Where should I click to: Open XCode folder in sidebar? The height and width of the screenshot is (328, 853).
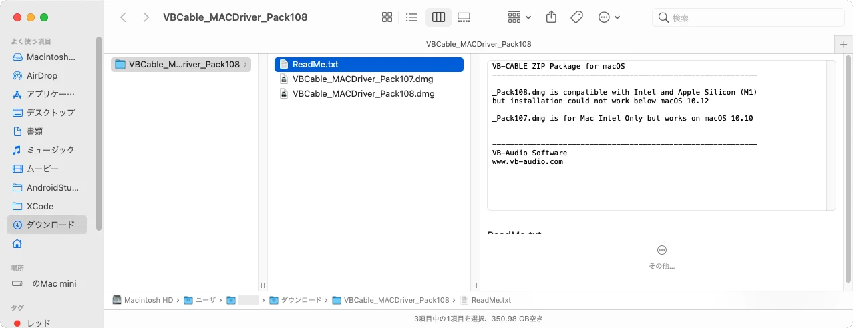pos(47,206)
